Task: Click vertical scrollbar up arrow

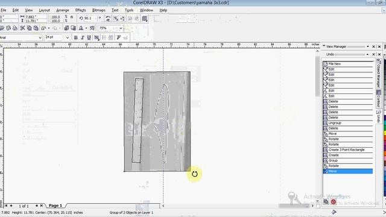Action: pos(318,51)
